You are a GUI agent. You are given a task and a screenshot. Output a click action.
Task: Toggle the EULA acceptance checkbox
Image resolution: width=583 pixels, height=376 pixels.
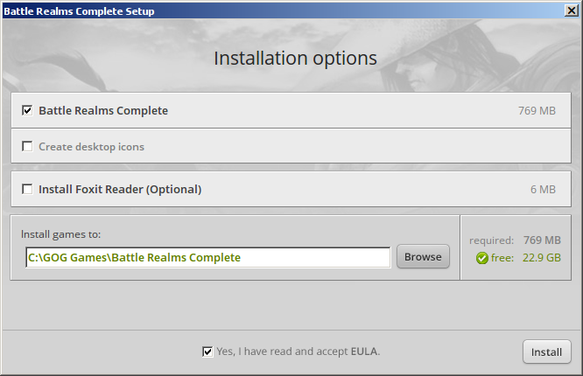click(207, 352)
